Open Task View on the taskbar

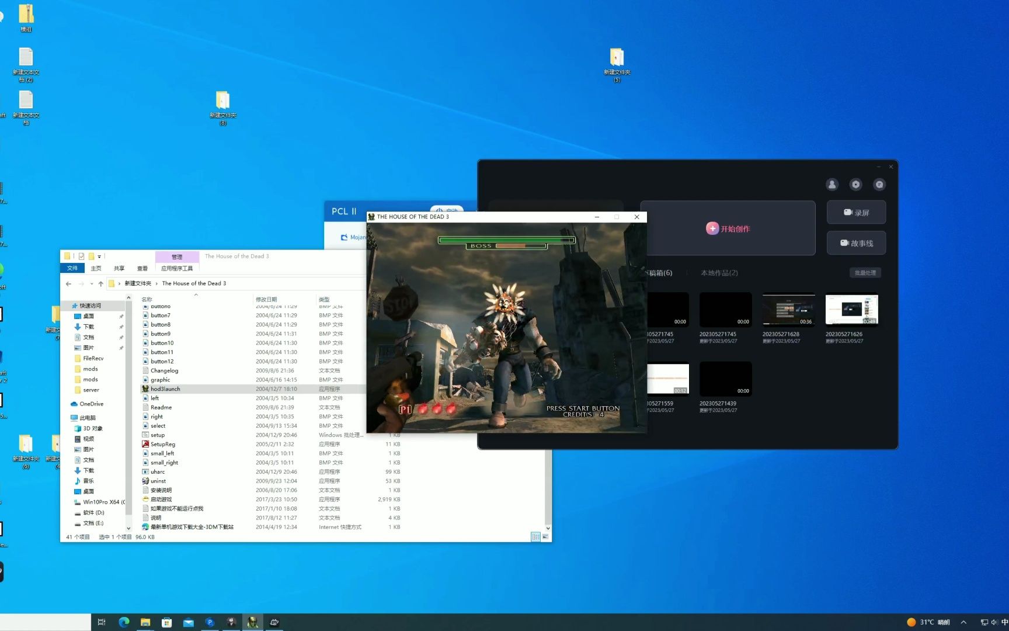pyautogui.click(x=101, y=622)
